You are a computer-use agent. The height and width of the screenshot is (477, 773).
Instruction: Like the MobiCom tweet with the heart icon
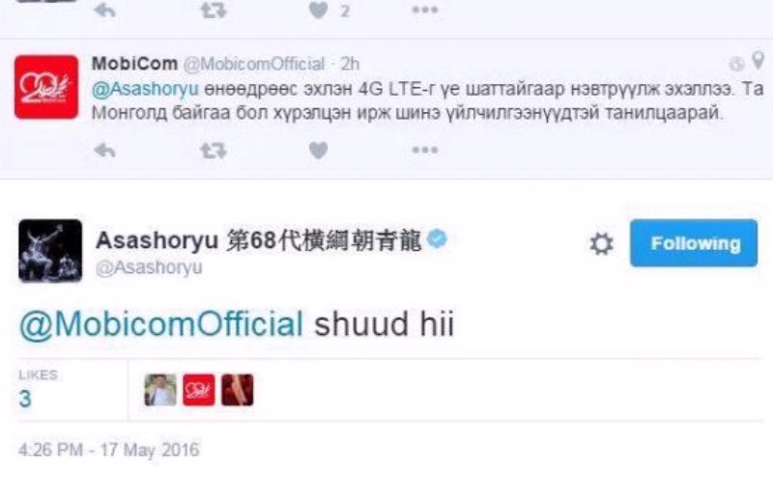point(319,151)
